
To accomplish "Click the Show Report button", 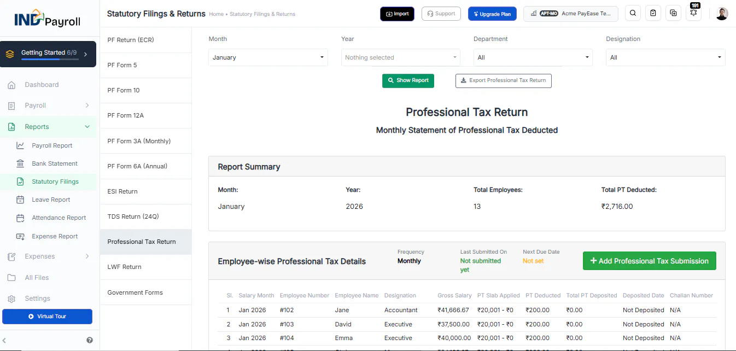I will [408, 80].
